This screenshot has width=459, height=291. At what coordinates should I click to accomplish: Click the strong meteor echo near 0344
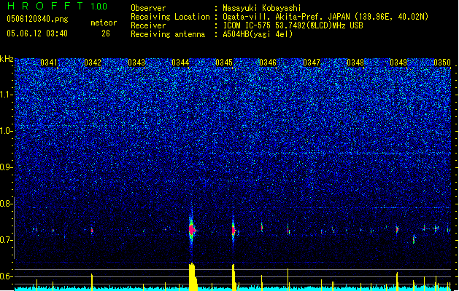[x=192, y=230]
